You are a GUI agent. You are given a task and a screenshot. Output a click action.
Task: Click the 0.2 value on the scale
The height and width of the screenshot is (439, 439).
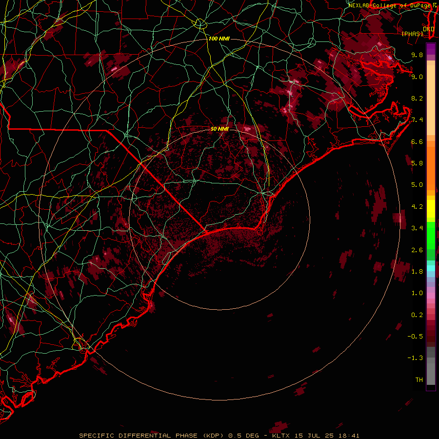click(x=417, y=315)
